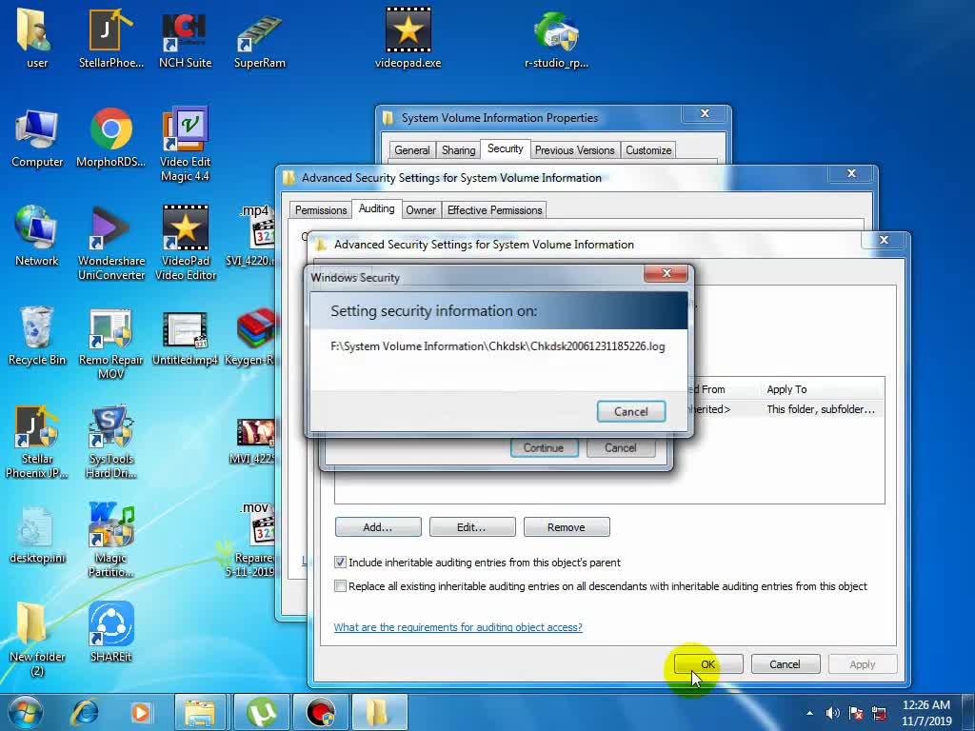Launch SHAREit desktop shortcut
This screenshot has height=731, width=975.
[x=110, y=632]
